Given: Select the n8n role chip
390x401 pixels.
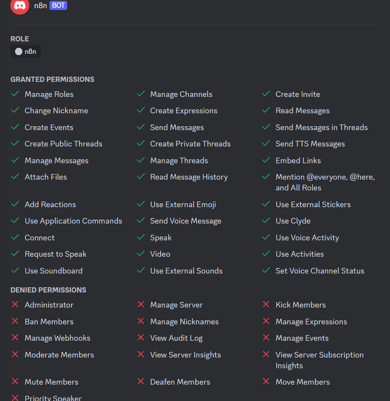Looking at the screenshot, I should pyautogui.click(x=26, y=52).
